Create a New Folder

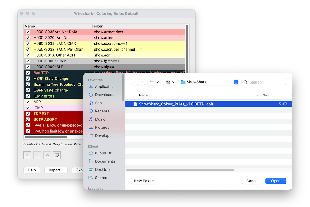[x=144, y=181]
